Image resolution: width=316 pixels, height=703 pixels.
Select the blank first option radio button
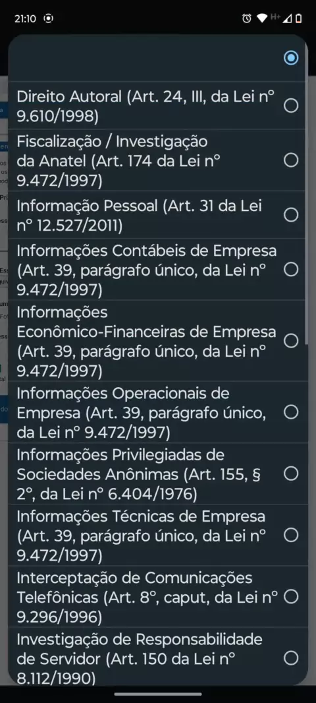[291, 58]
